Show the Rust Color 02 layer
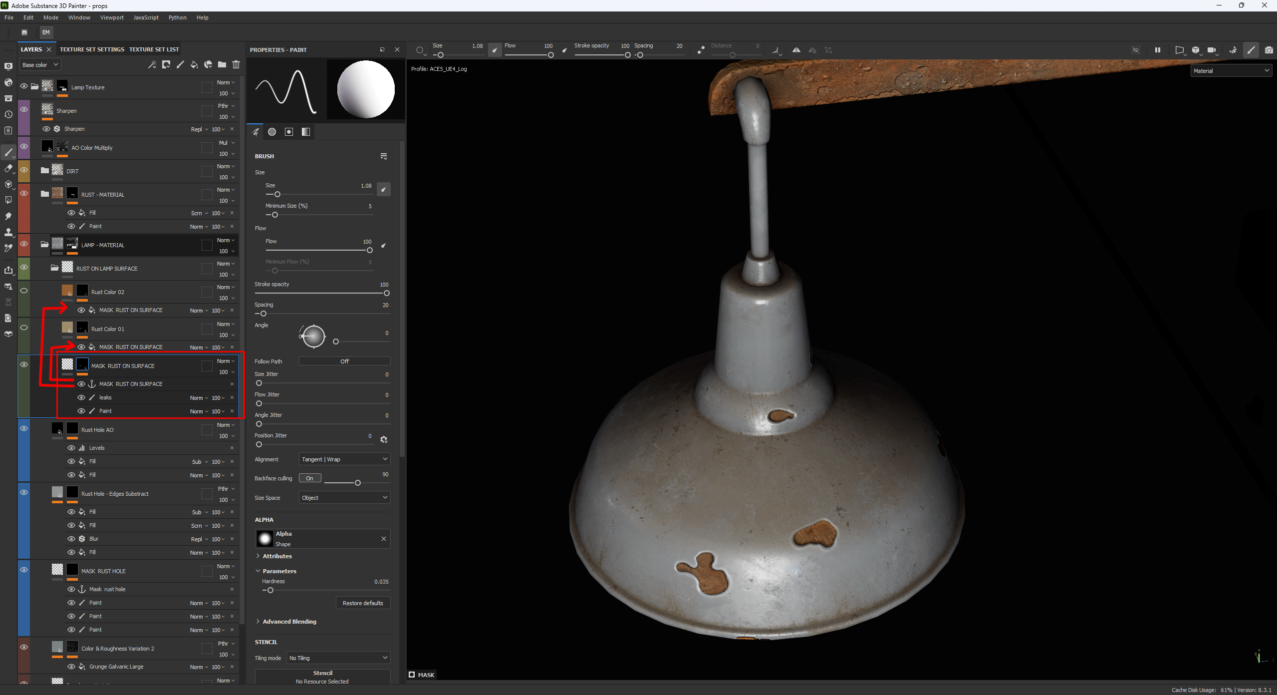 click(23, 291)
